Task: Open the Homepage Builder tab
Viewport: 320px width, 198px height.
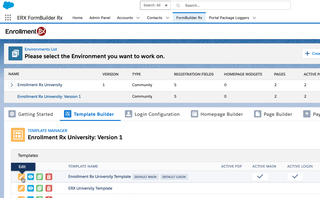Action: point(217,114)
